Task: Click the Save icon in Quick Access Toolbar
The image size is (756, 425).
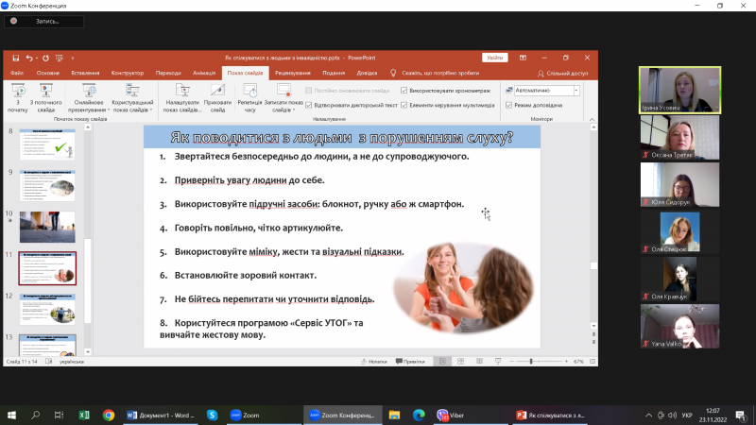Action: coord(16,58)
